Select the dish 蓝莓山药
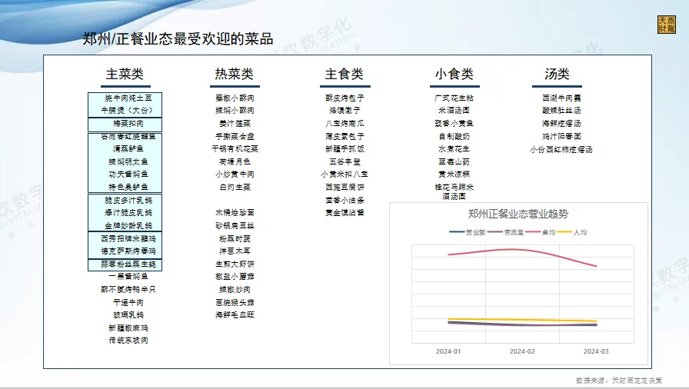This screenshot has width=689, height=389. point(454,162)
